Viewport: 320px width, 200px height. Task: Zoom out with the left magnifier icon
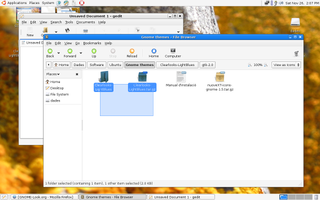(x=249, y=65)
